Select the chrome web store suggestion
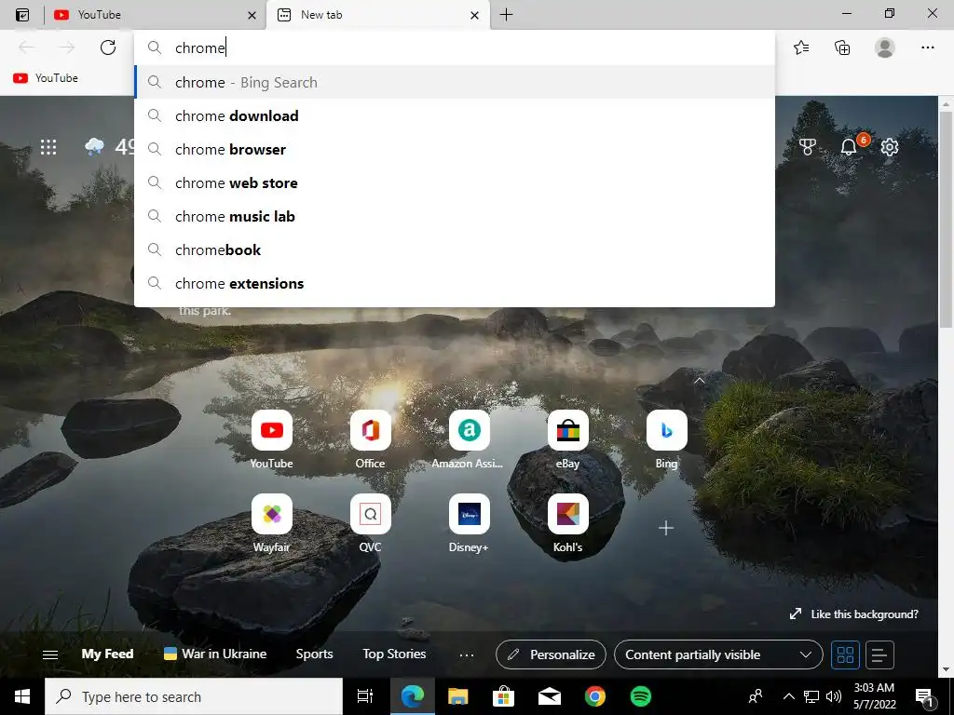Viewport: 954px width, 715px height. (x=455, y=182)
